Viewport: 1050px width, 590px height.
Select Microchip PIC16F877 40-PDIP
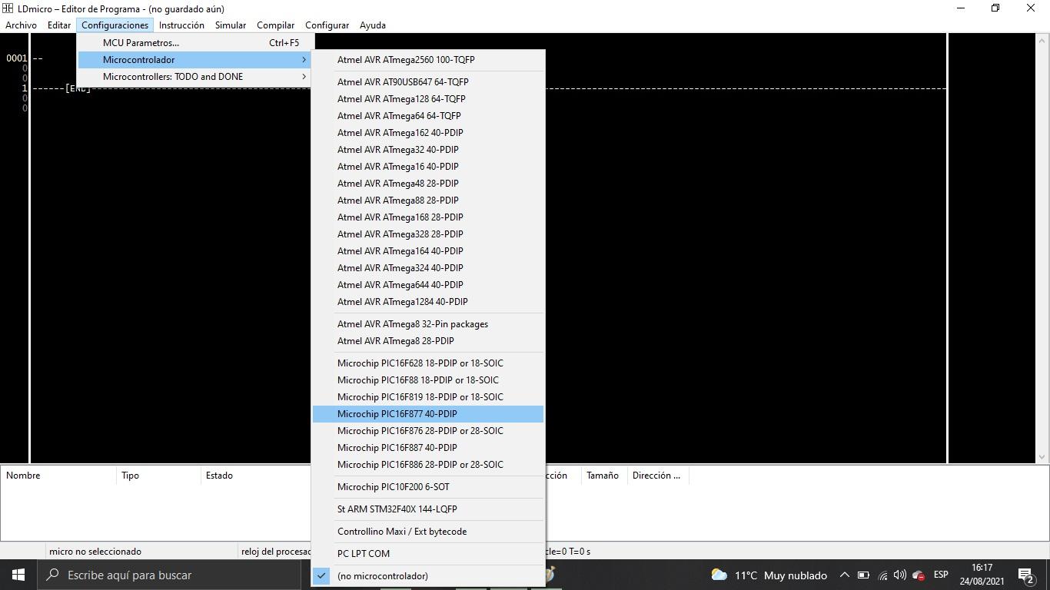pos(428,414)
